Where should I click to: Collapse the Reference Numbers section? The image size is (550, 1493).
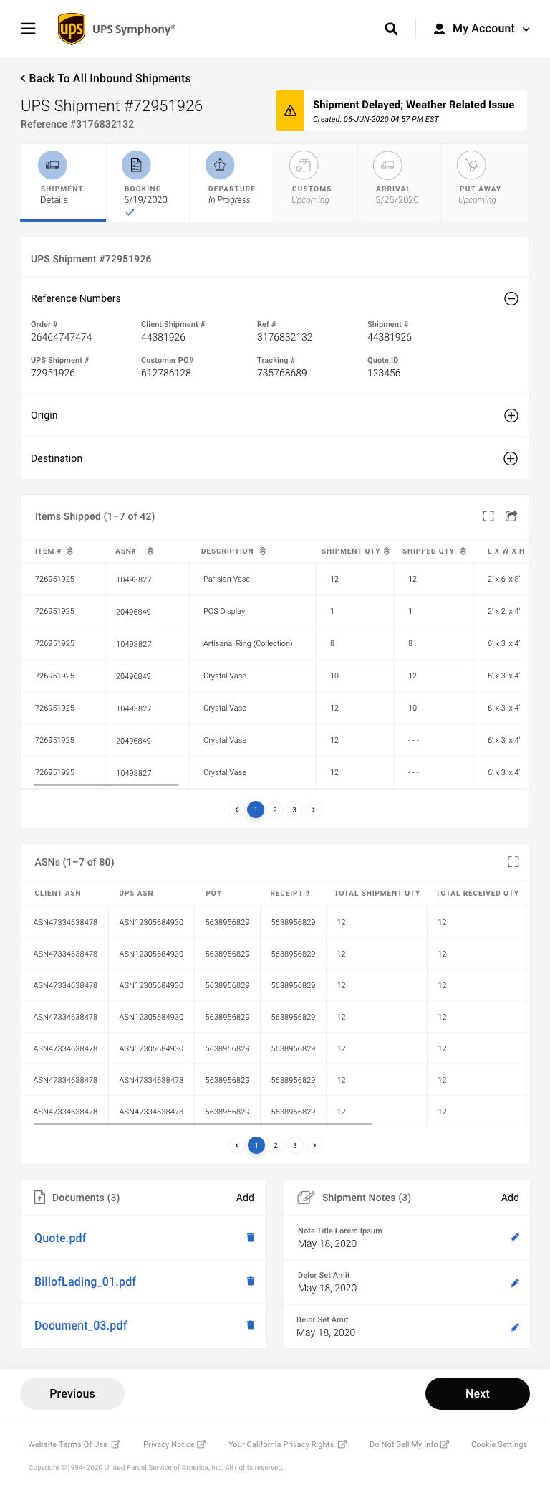[511, 299]
